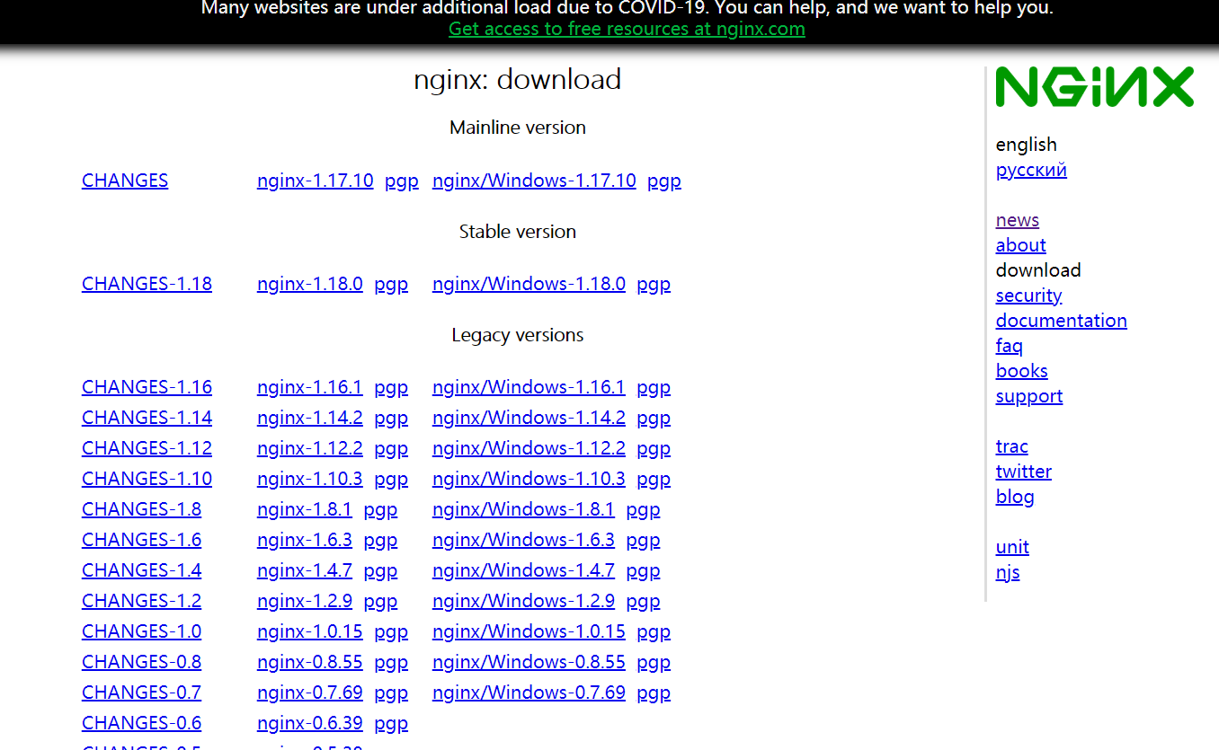Open the news page
Image resolution: width=1219 pixels, height=750 pixels.
pos(1018,220)
